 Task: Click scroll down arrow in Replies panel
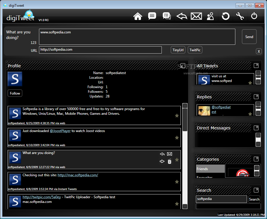[x=258, y=113]
